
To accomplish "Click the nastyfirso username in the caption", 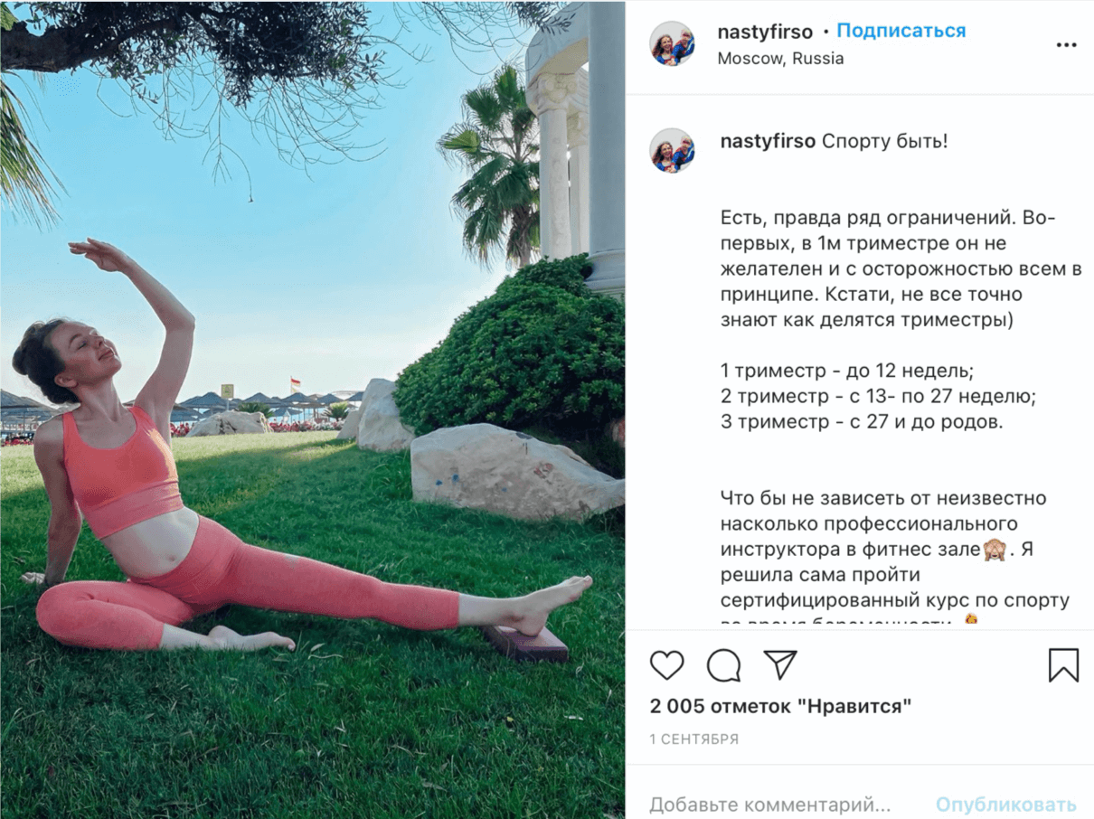I will coord(769,142).
